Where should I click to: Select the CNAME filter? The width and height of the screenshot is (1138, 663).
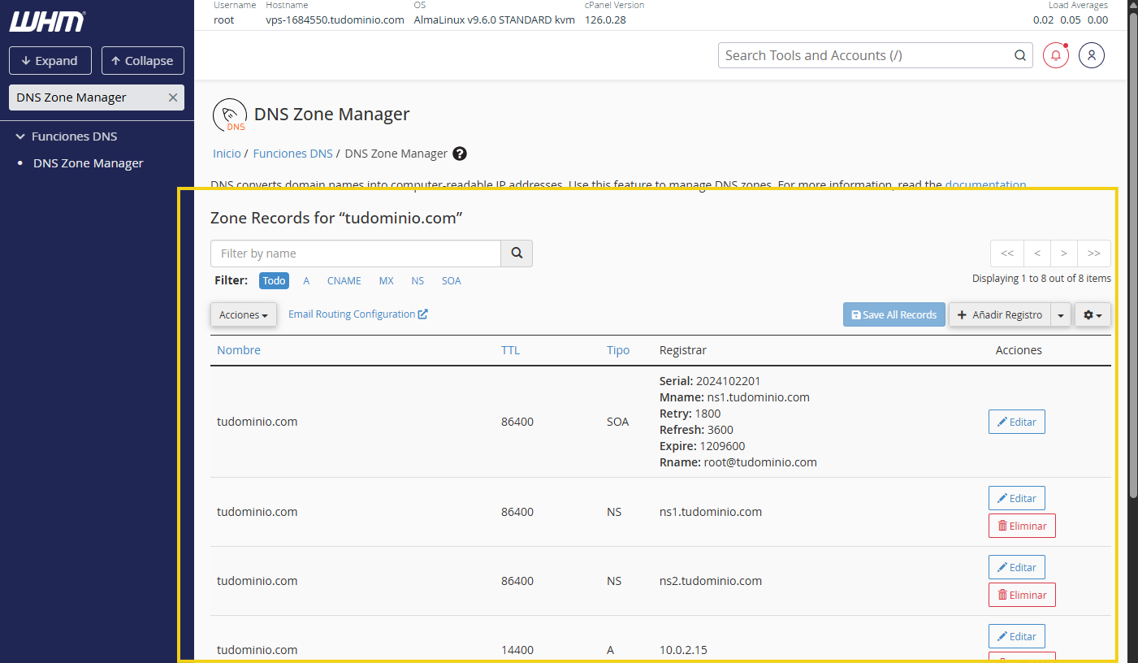point(344,280)
